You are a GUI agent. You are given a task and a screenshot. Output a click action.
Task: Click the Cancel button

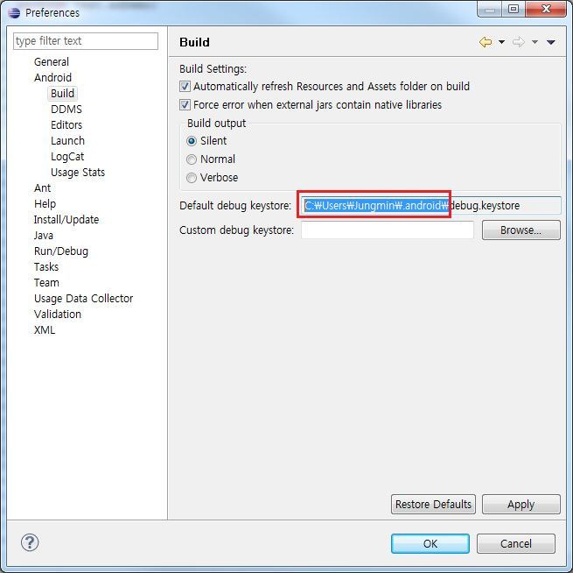[515, 543]
